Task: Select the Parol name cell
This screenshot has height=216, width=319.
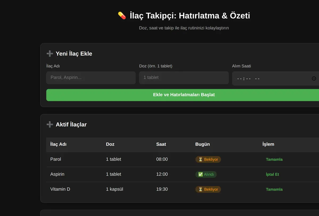Action: (56, 159)
